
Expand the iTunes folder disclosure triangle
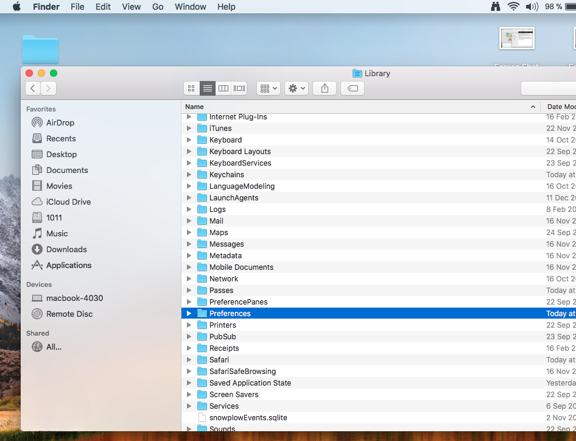click(x=189, y=129)
